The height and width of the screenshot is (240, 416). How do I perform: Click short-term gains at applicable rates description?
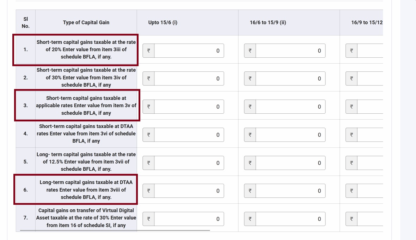coord(86,106)
